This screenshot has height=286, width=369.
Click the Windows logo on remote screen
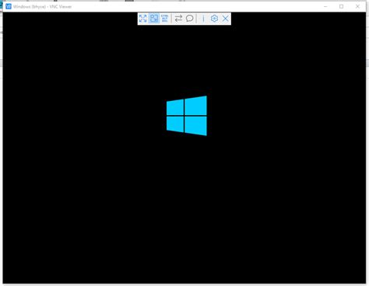[x=187, y=116]
